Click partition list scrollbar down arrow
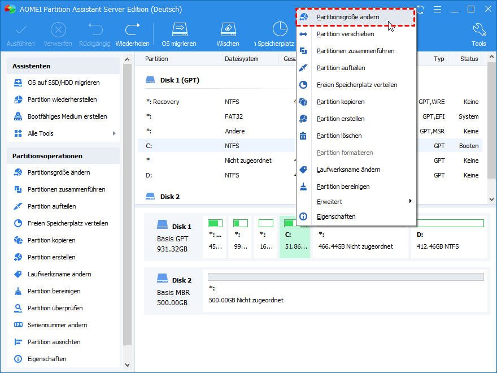The width and height of the screenshot is (497, 373). pyautogui.click(x=491, y=199)
